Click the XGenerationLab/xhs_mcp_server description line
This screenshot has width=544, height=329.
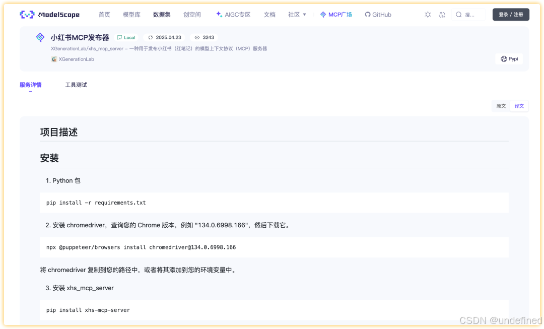point(159,48)
